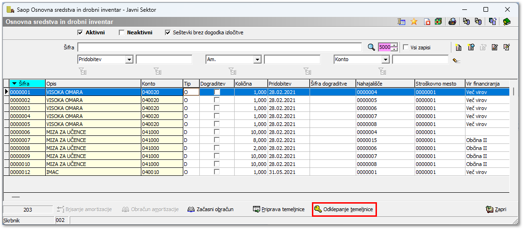Click the 31.05.2021 Pridobitev date cell
This screenshot has width=523, height=229.
click(x=288, y=172)
